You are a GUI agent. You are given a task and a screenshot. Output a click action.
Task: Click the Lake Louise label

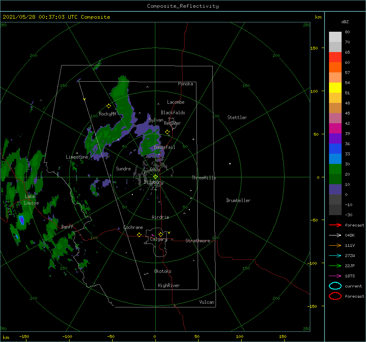tap(31, 200)
